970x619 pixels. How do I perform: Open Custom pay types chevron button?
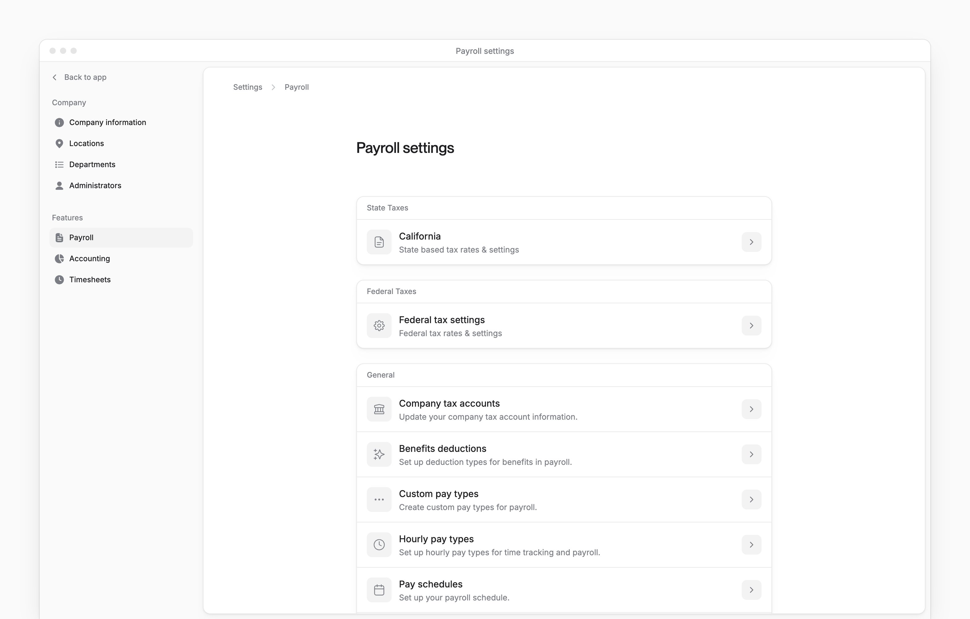pos(751,499)
